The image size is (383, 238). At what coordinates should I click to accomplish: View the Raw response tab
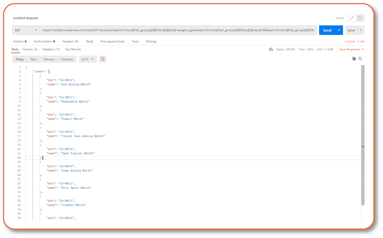pos(34,59)
